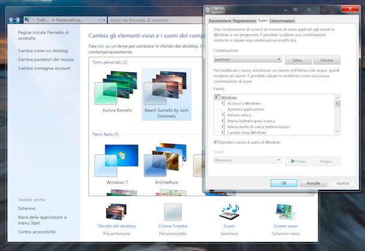The height and width of the screenshot is (251, 365).
Task: Click the Control Panel icon in the address bar
Action: click(x=27, y=20)
